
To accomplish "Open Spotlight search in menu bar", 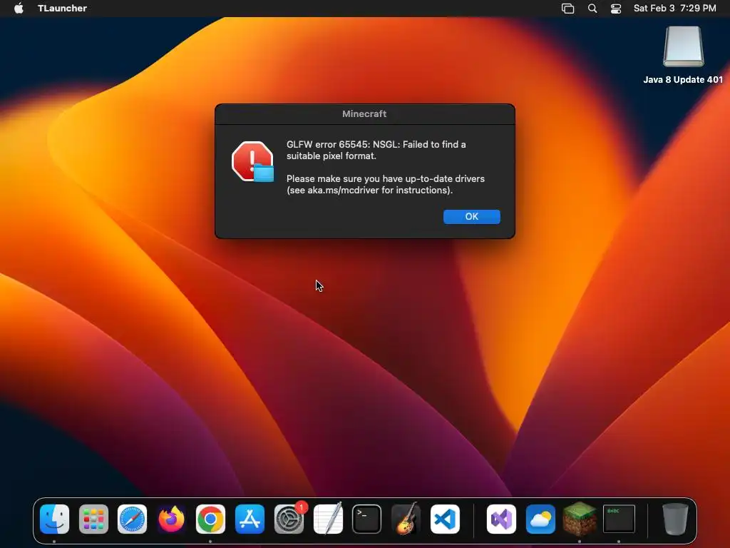I will 592,9.
